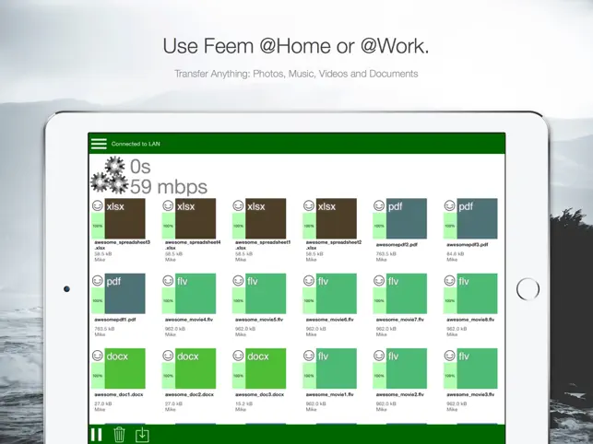Open the flv tile for awesome_movie2
This screenshot has height=444, width=593.
(407, 368)
